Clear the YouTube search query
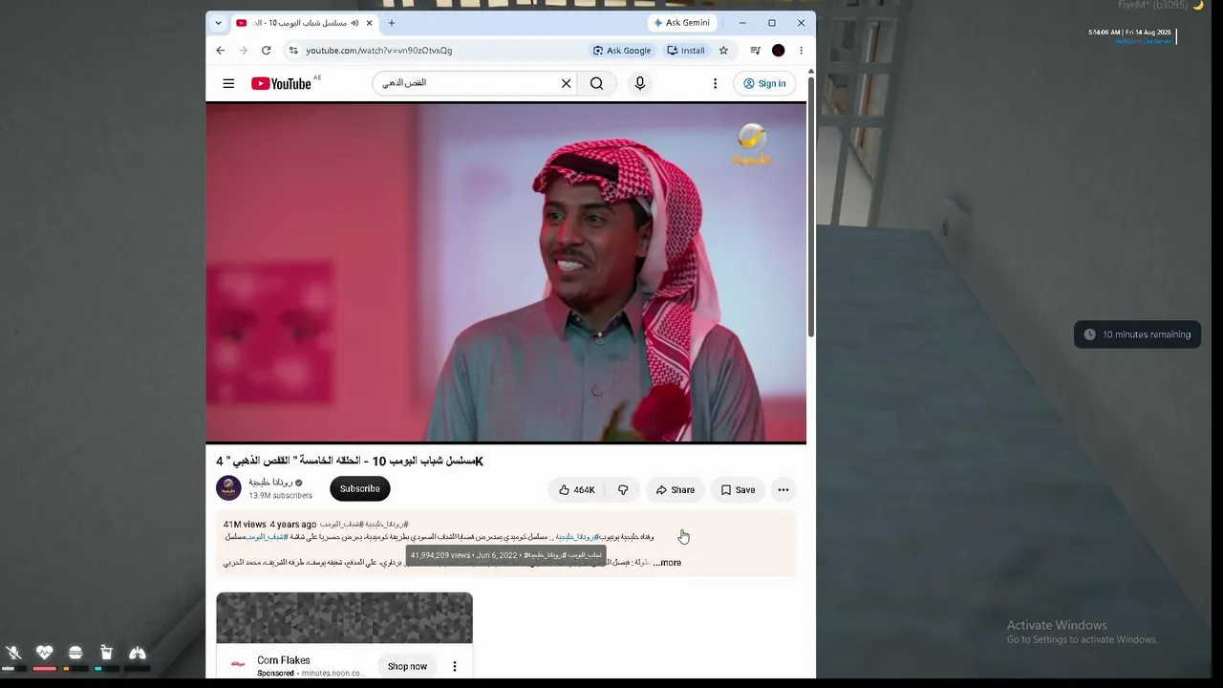This screenshot has height=688, width=1223. coord(566,83)
